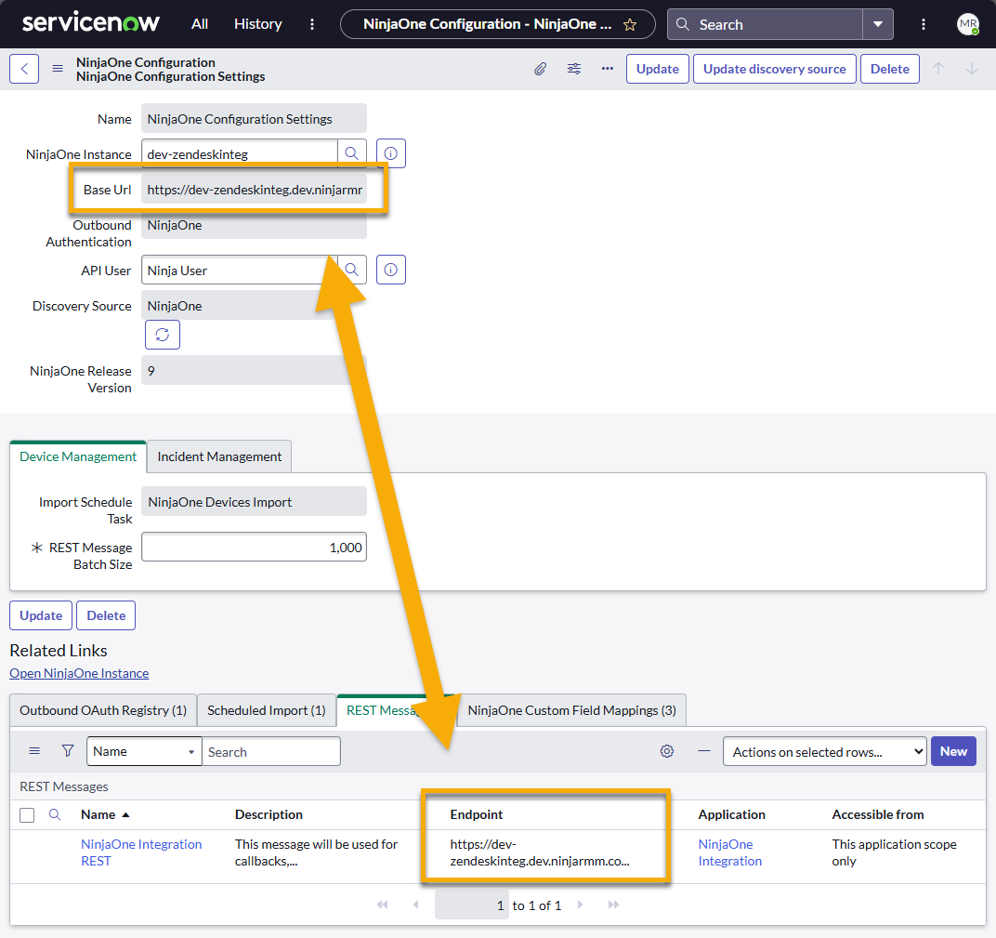Viewport: 996px width, 938px height.
Task: Open the Actions on selected rows dropdown
Action: [823, 750]
